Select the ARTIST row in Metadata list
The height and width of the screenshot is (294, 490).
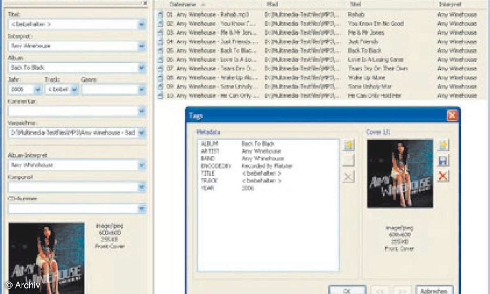pos(268,151)
